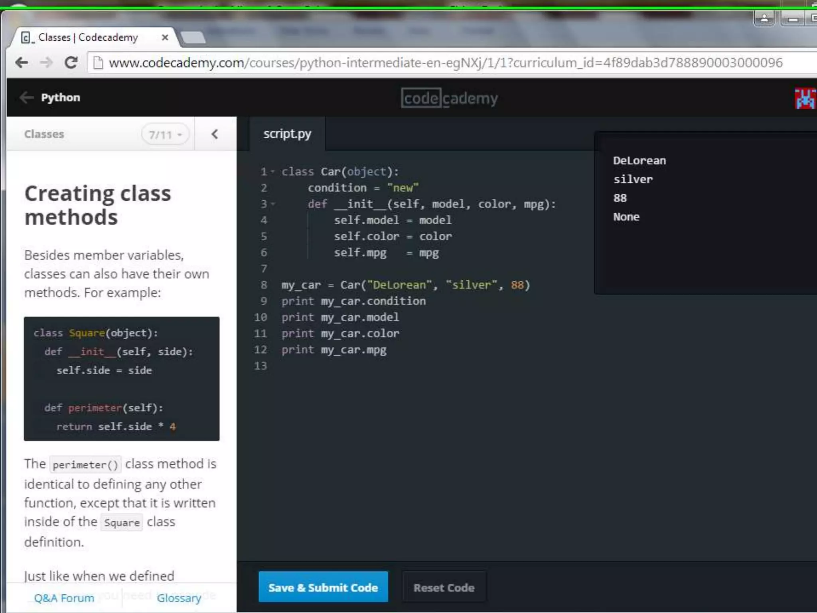Open the Glossary link
This screenshot has width=817, height=613.
click(x=179, y=598)
